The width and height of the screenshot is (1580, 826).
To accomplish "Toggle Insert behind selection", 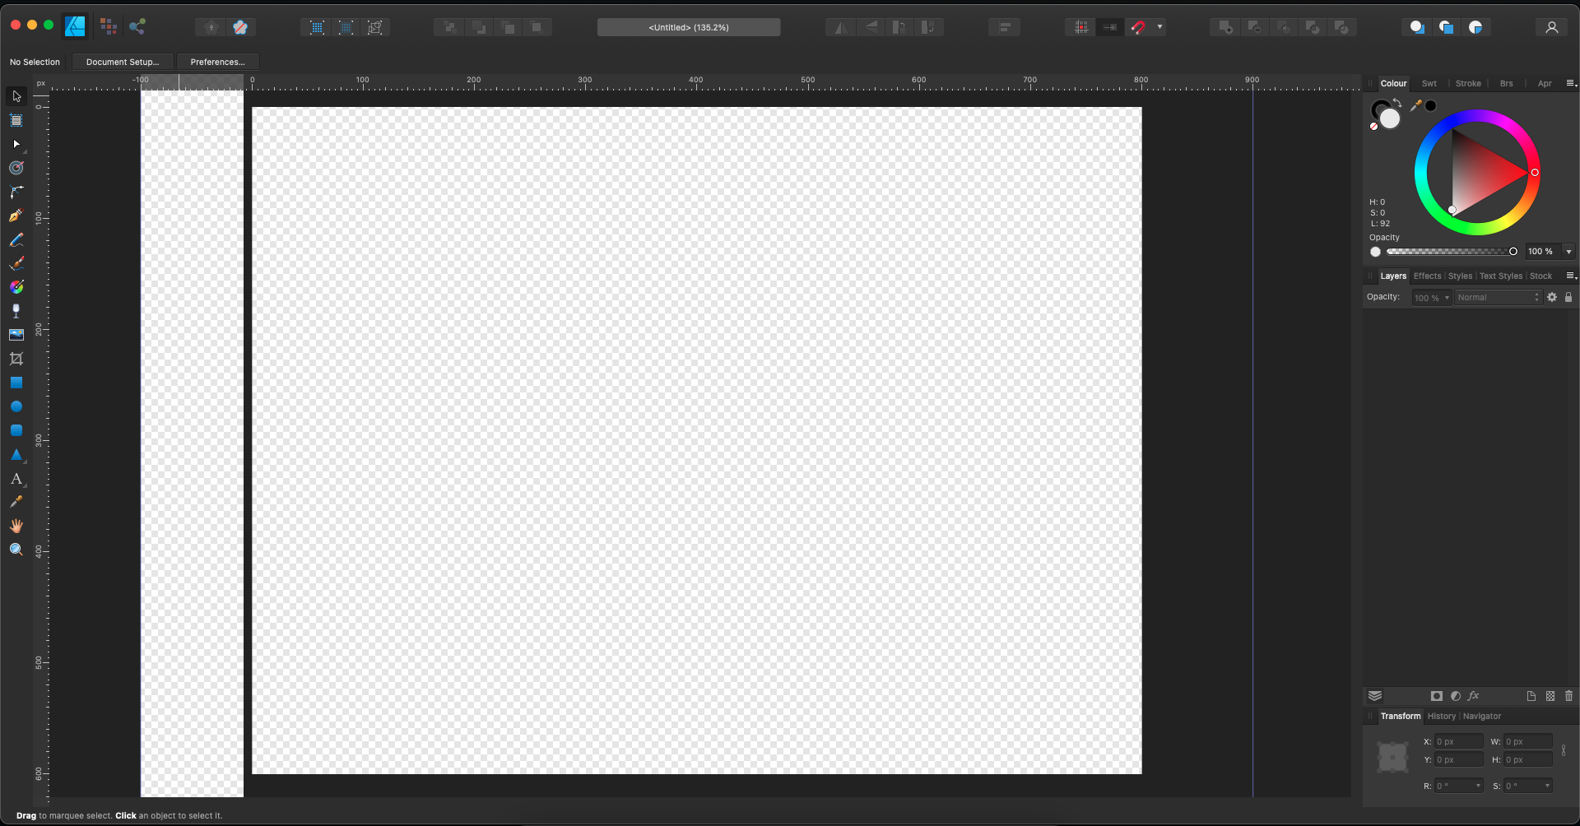I will pyautogui.click(x=1417, y=27).
